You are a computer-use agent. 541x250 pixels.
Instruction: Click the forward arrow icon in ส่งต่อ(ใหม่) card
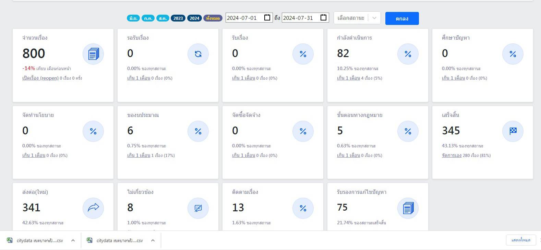(x=93, y=208)
